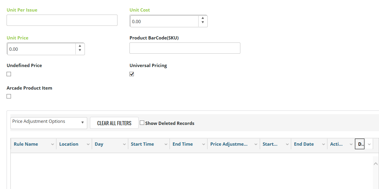Open Location column filter chevron

pos(88,144)
